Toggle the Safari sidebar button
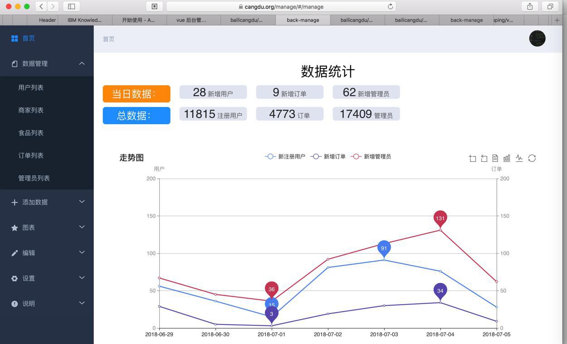Screen dimensions: 567x344 [x=71, y=6]
